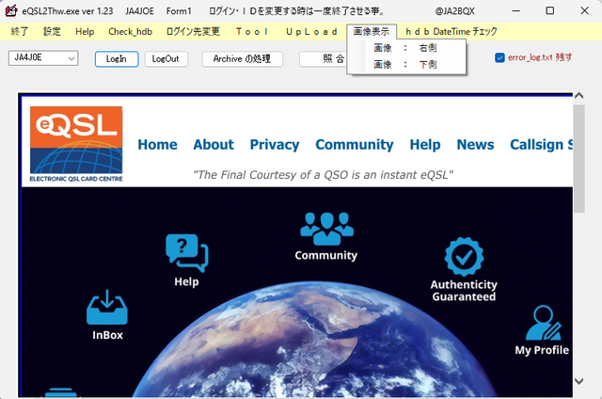Click the LogOut button
The height and width of the screenshot is (399, 602).
point(166,58)
